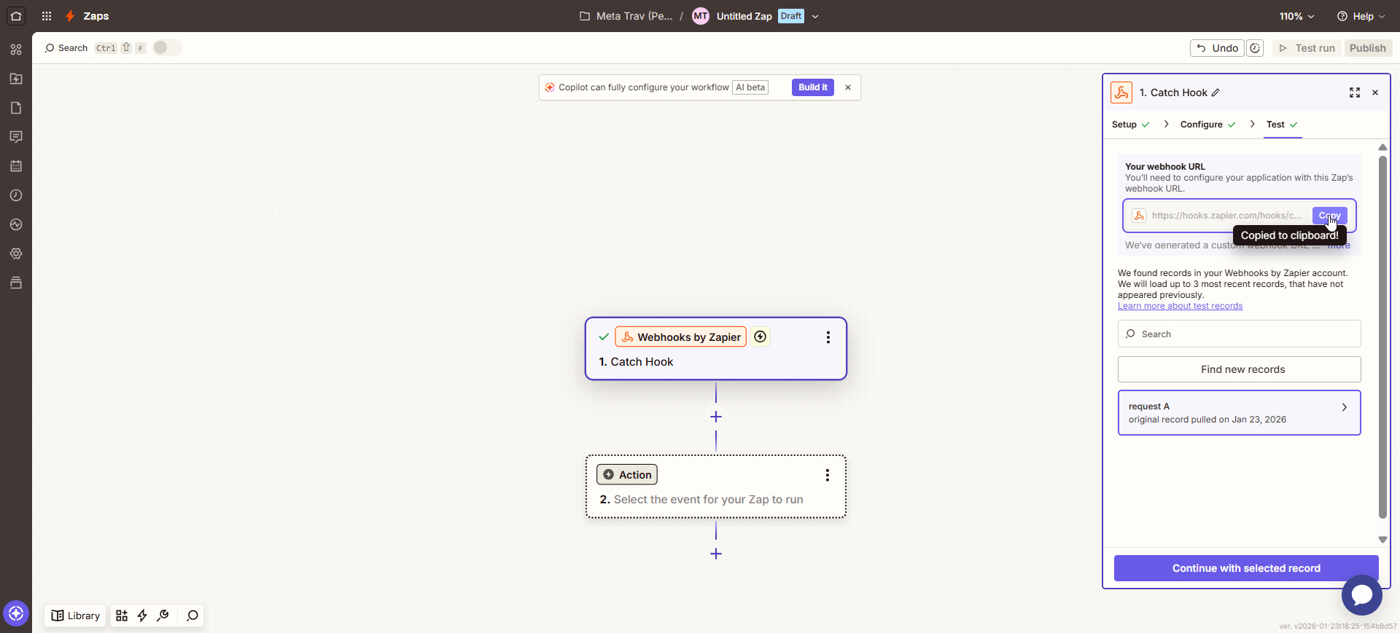Click the records Search field
This screenshot has height=633, width=1400.
click(x=1239, y=334)
